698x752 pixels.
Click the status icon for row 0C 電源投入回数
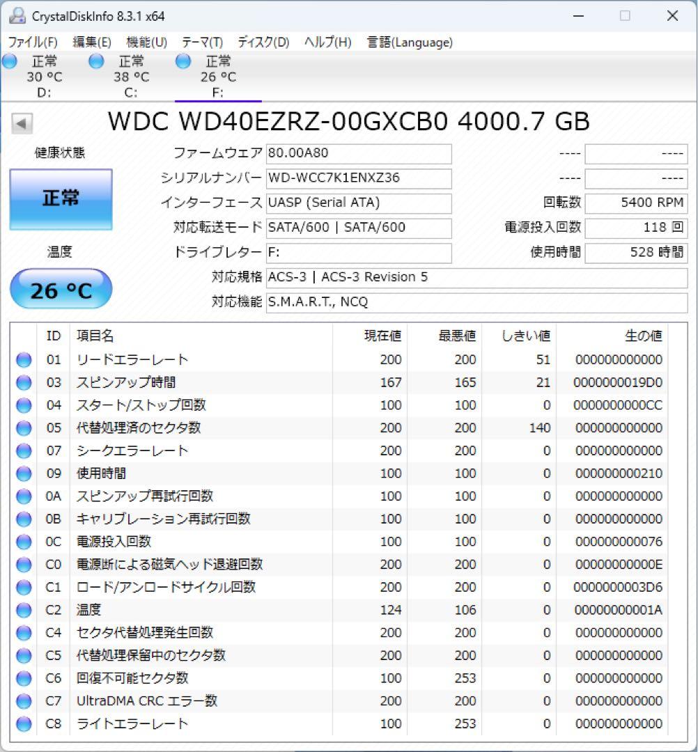tap(24, 542)
